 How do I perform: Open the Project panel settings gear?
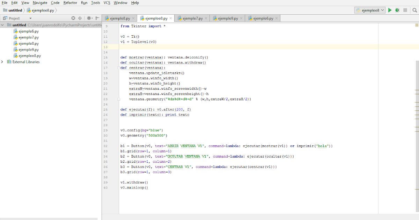click(89, 18)
